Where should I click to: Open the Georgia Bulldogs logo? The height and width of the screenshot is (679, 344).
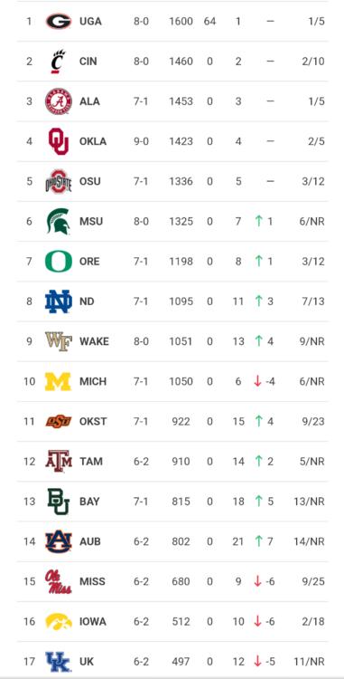(59, 21)
